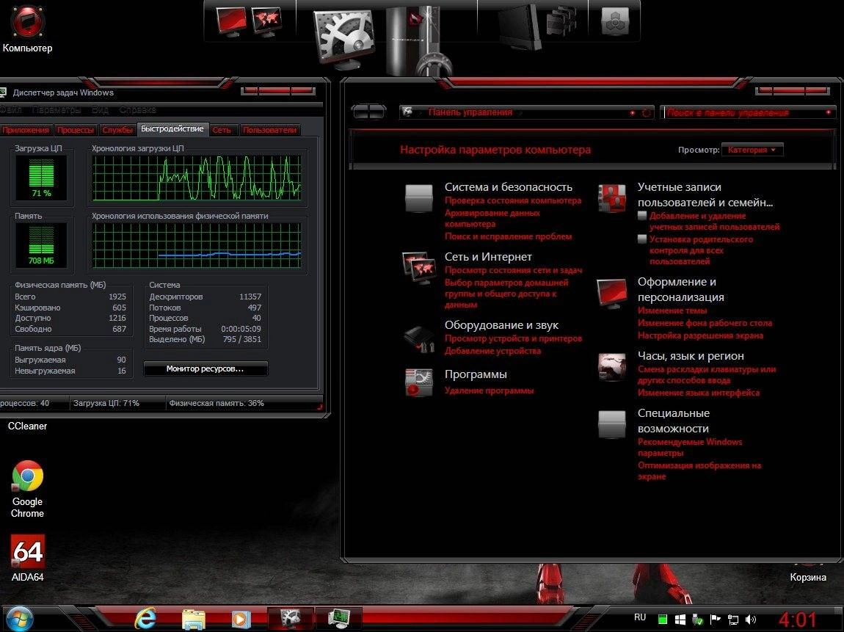Open the Изменение языка интерфейса link
Viewport: 844px width, 632px height.
(699, 393)
